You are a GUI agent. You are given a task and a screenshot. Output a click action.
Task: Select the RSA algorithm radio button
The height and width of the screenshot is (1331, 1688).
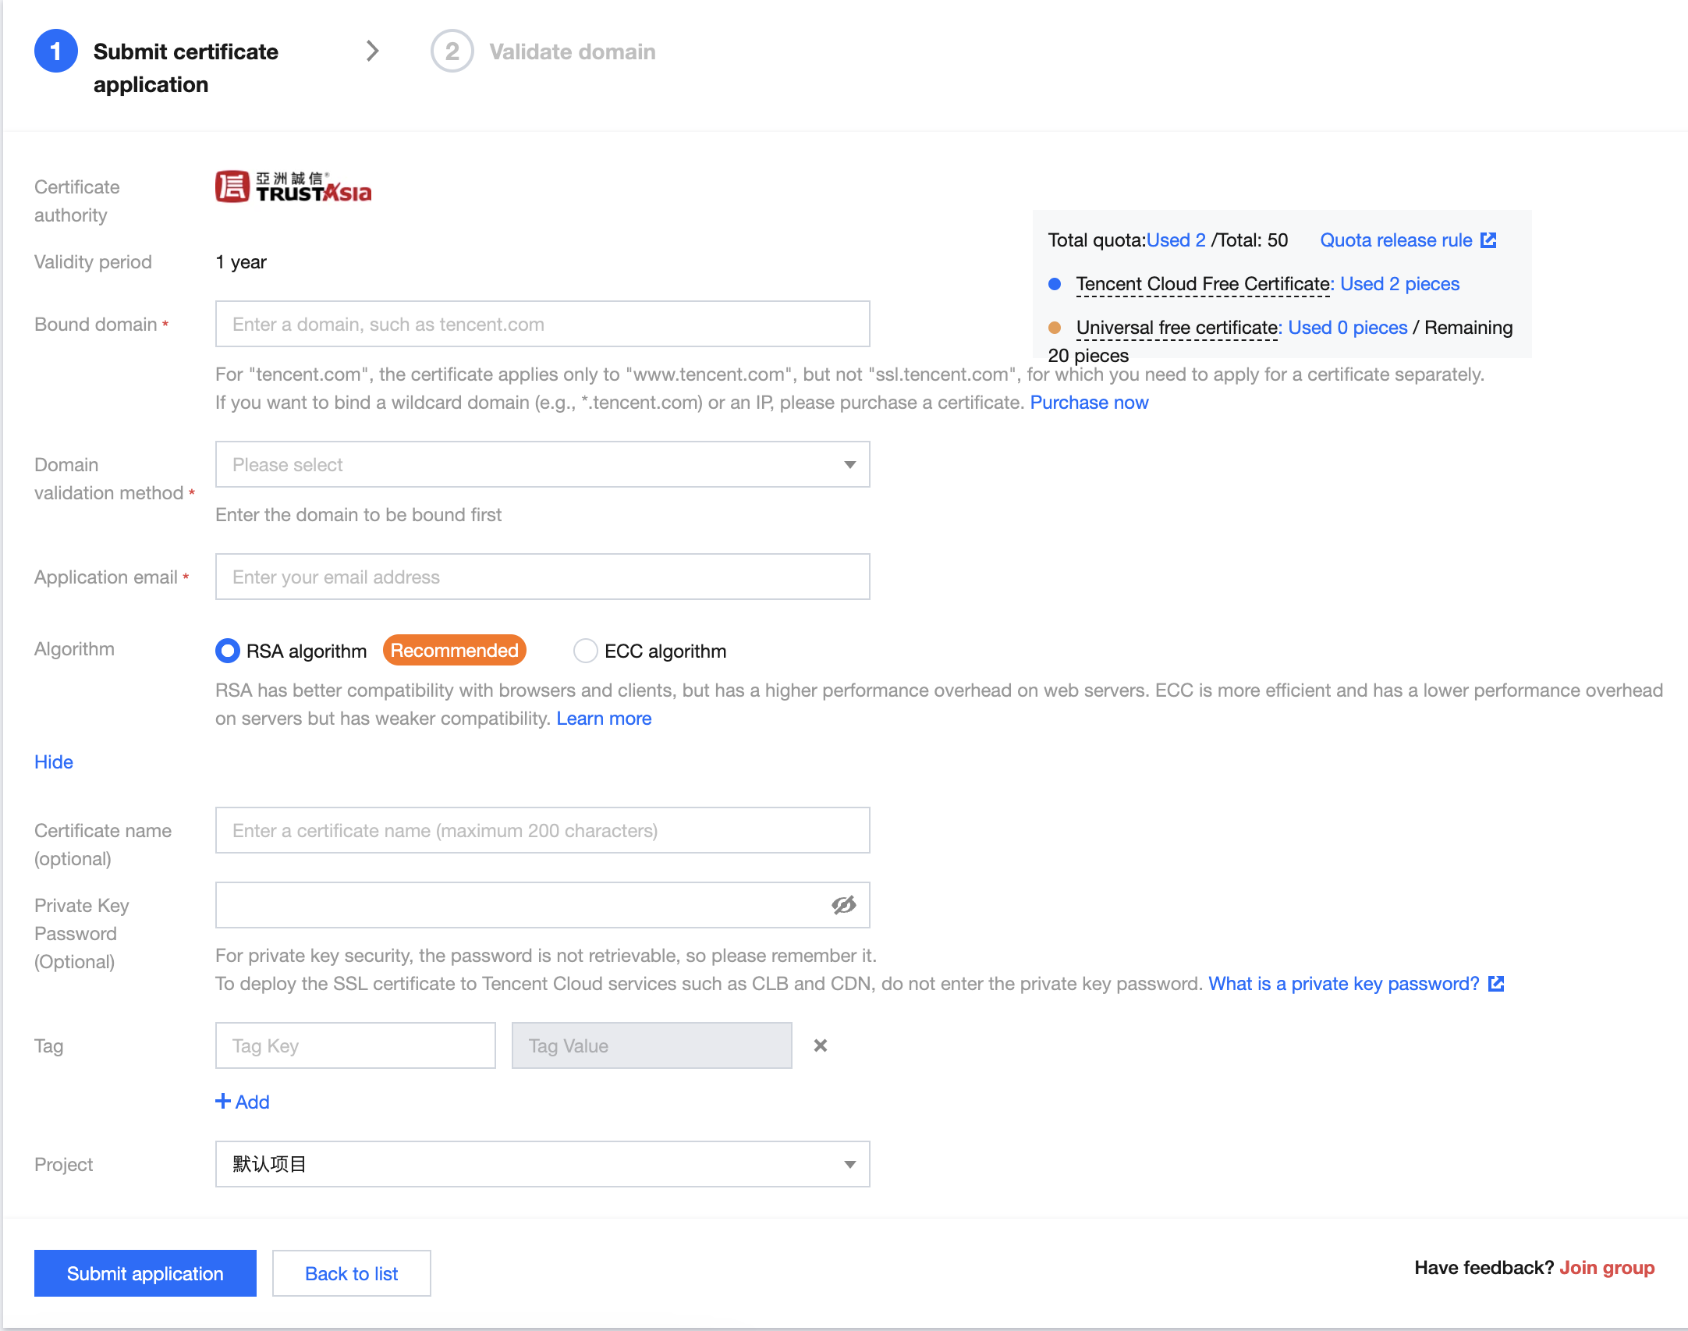(x=228, y=651)
